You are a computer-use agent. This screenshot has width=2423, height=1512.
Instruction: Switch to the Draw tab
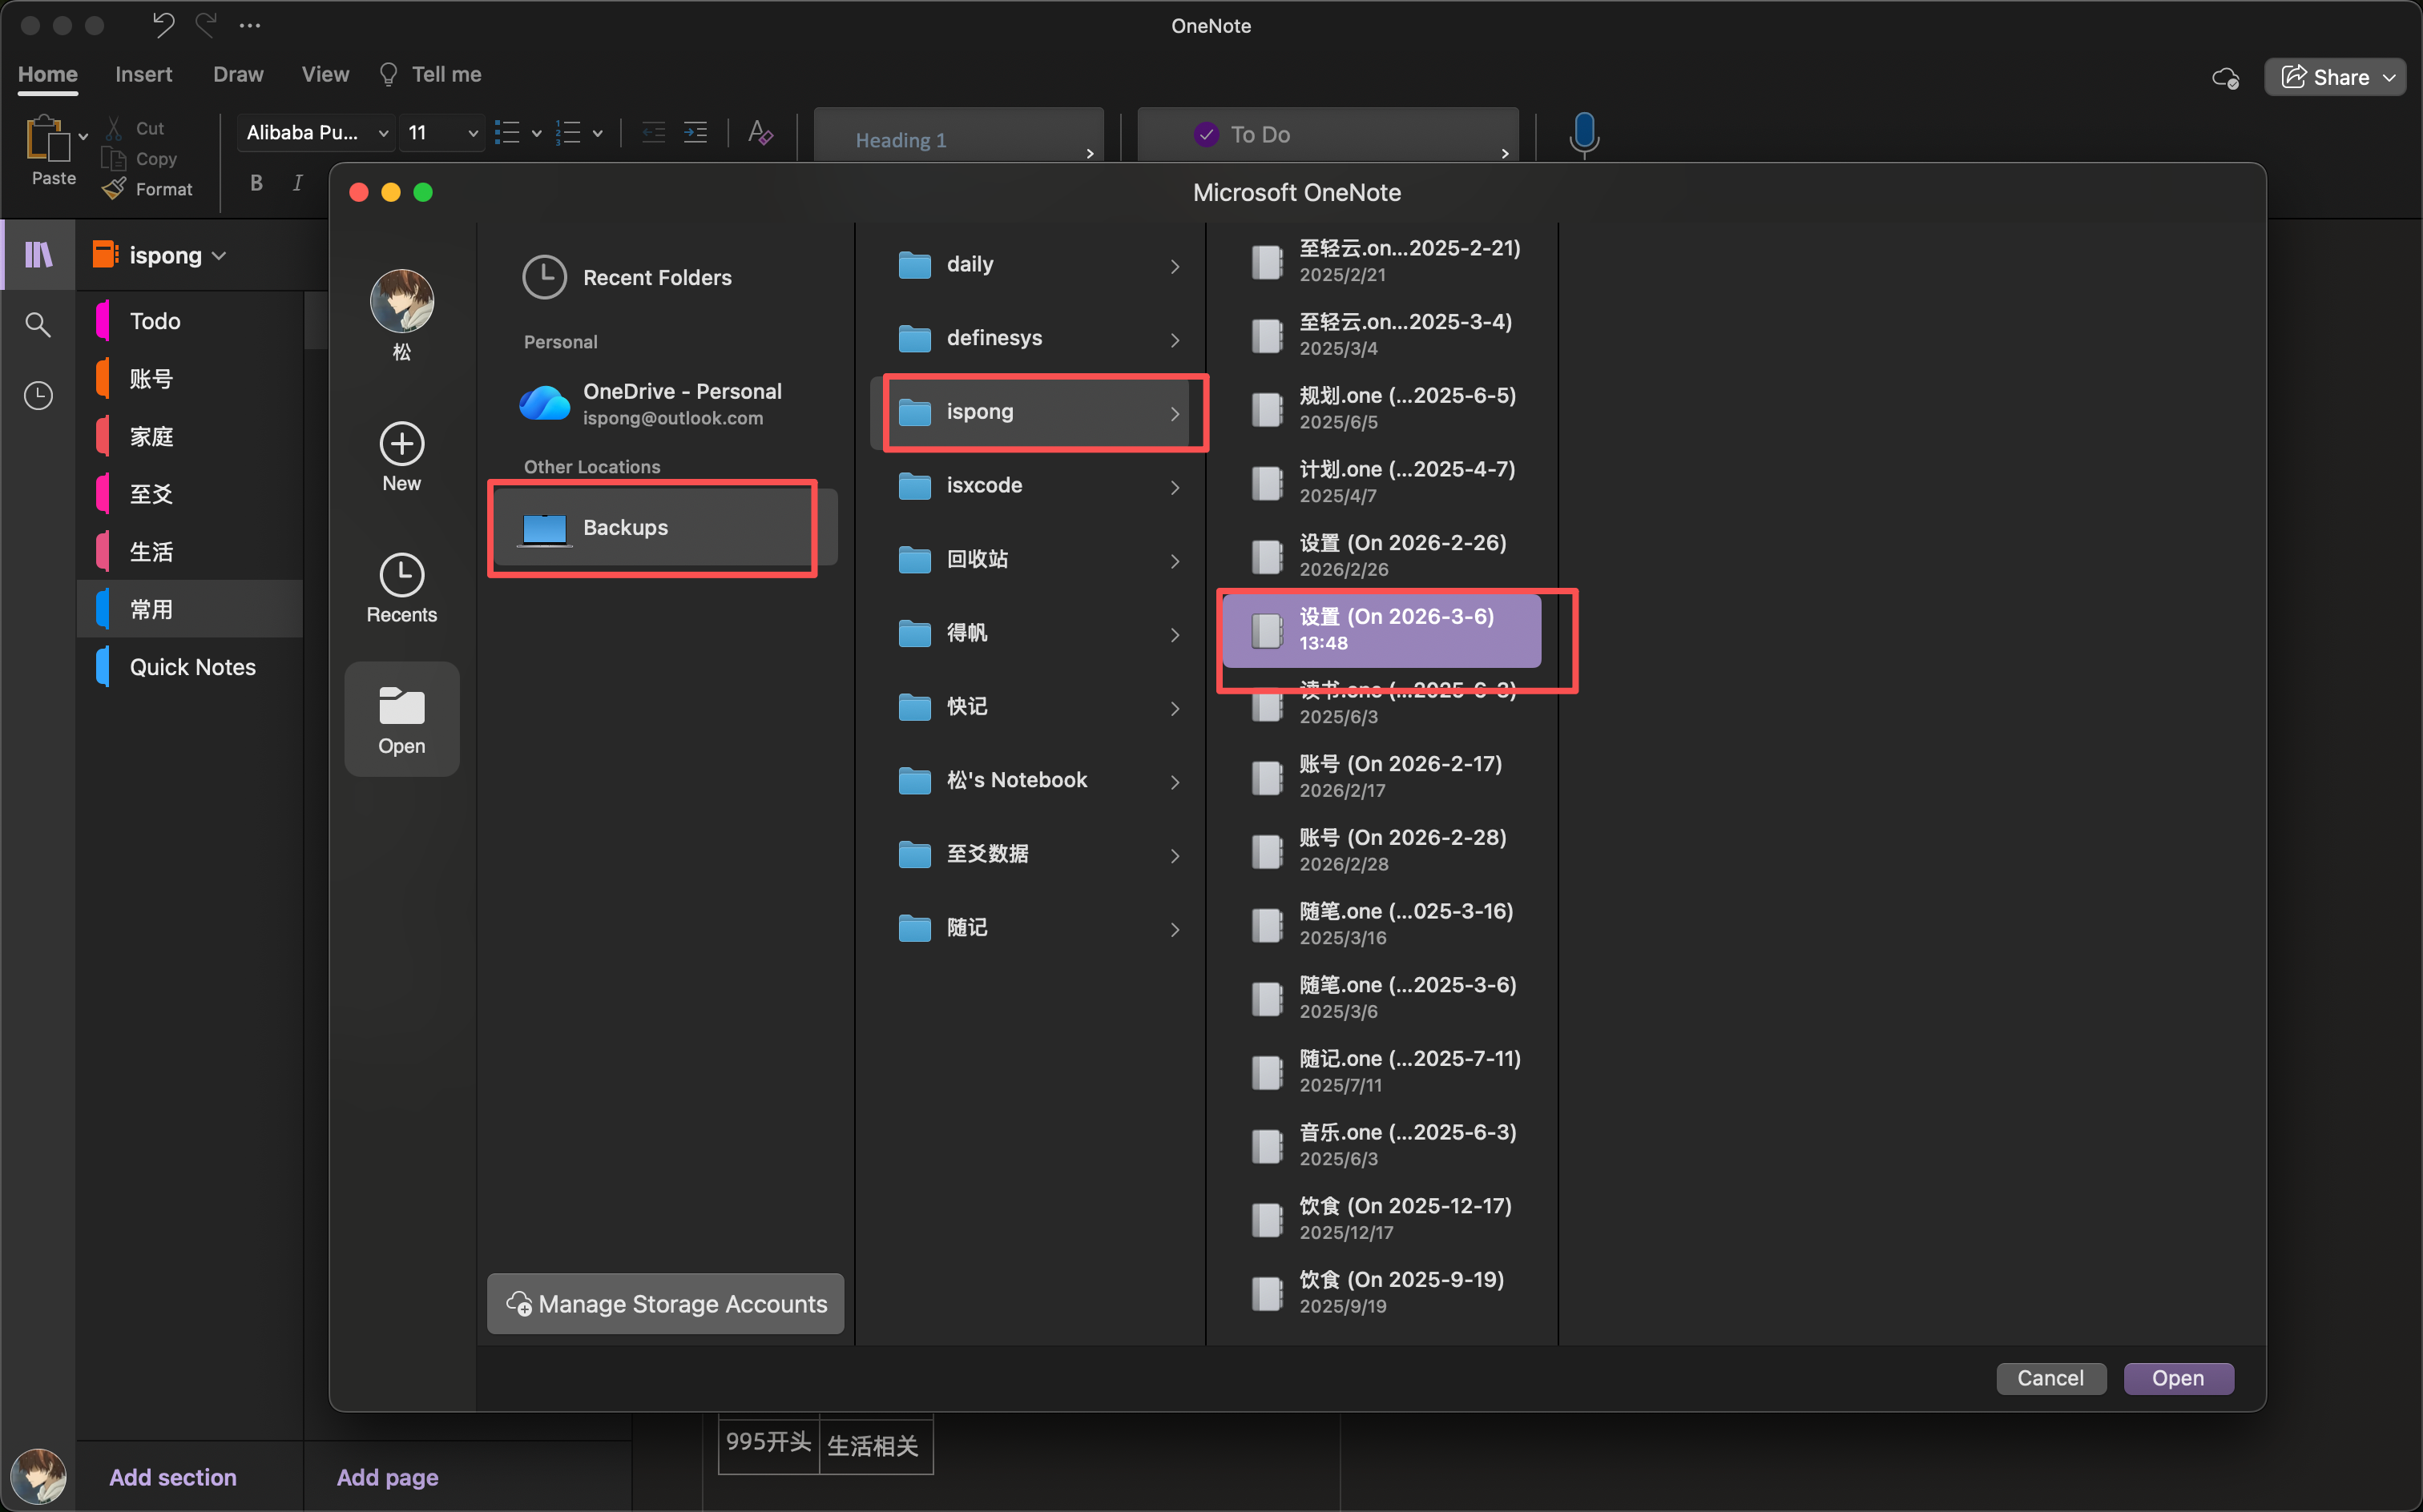click(x=238, y=75)
